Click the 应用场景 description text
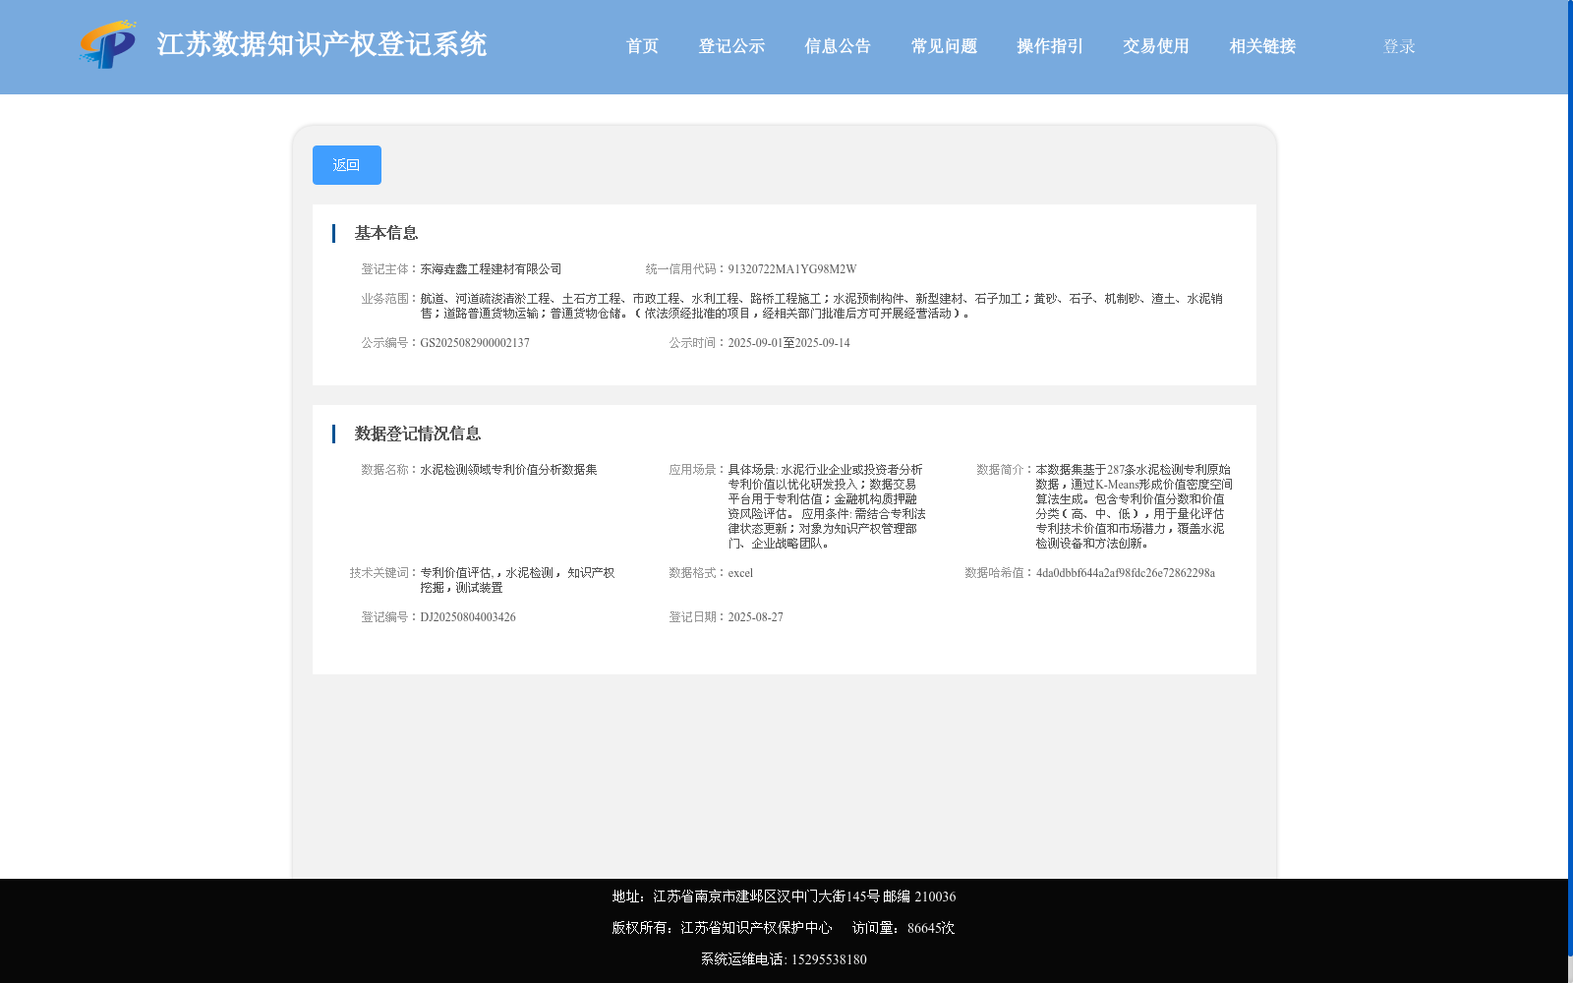The image size is (1573, 983). click(827, 506)
